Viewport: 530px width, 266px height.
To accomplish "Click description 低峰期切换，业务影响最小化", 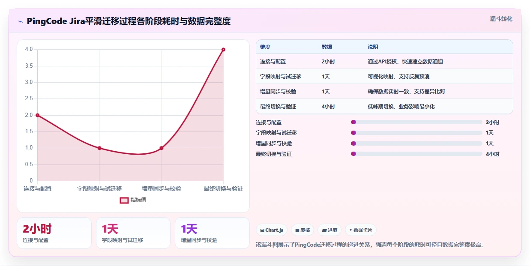I will 401,107.
